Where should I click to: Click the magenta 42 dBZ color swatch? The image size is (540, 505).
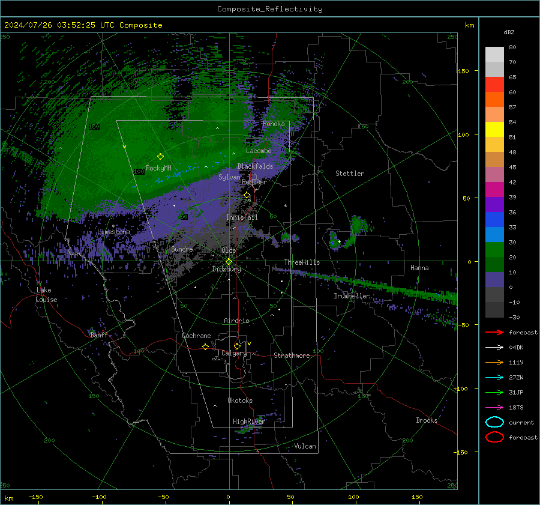pyautogui.click(x=494, y=190)
